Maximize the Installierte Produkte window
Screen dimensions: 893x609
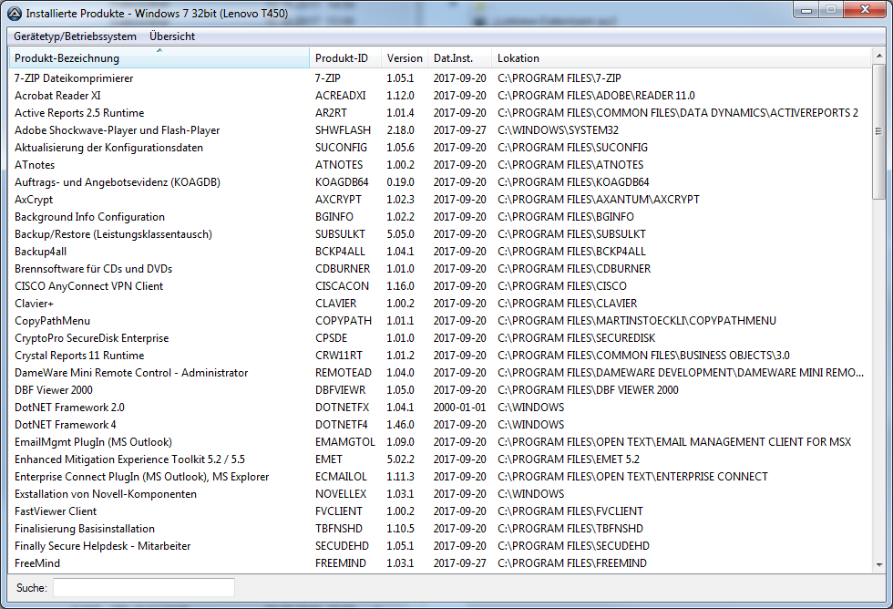tap(830, 8)
